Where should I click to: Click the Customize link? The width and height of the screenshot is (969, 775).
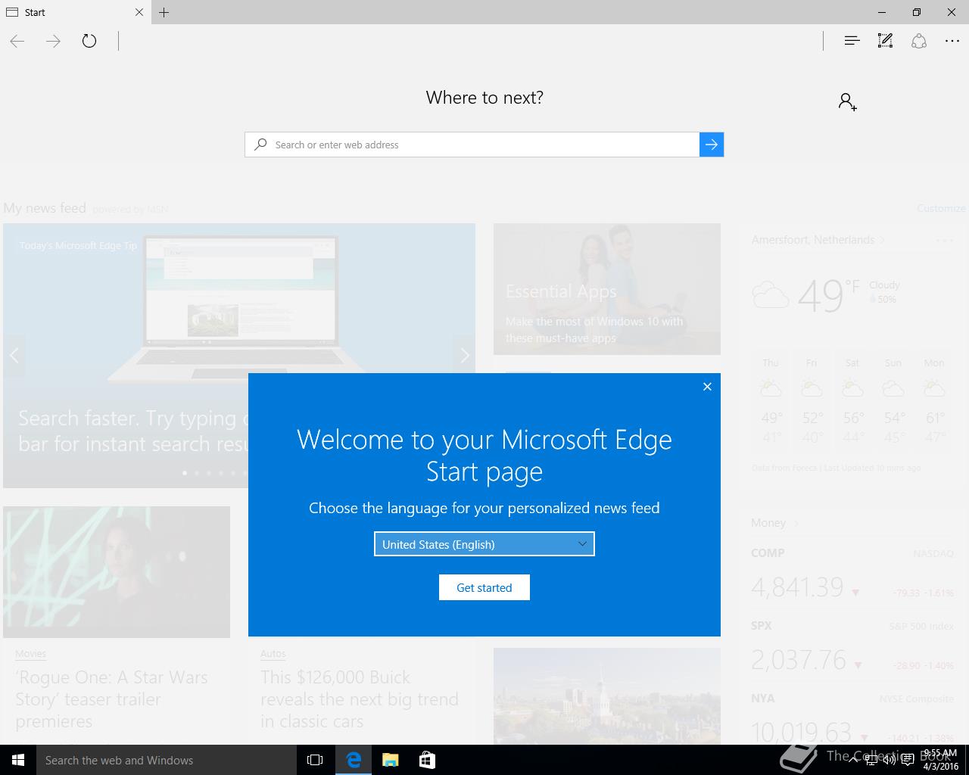click(941, 208)
